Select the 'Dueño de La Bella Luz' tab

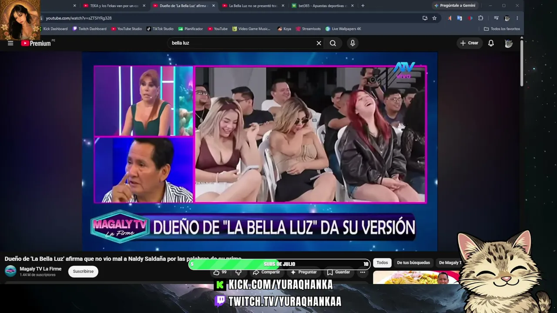[183, 6]
